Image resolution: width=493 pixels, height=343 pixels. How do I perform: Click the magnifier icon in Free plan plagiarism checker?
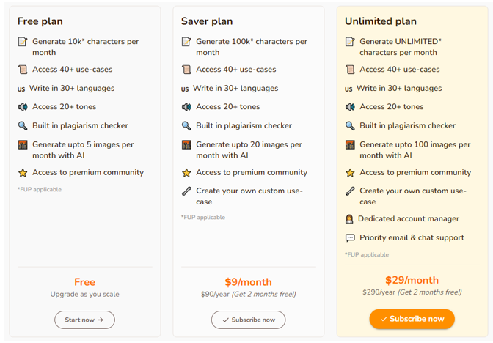23,125
